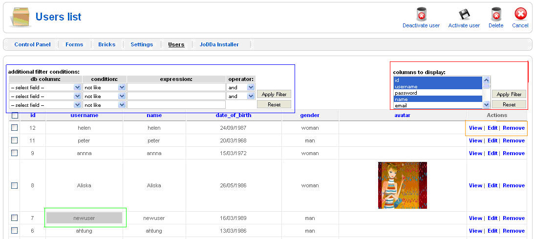Sort by the avatar column header

pos(402,115)
